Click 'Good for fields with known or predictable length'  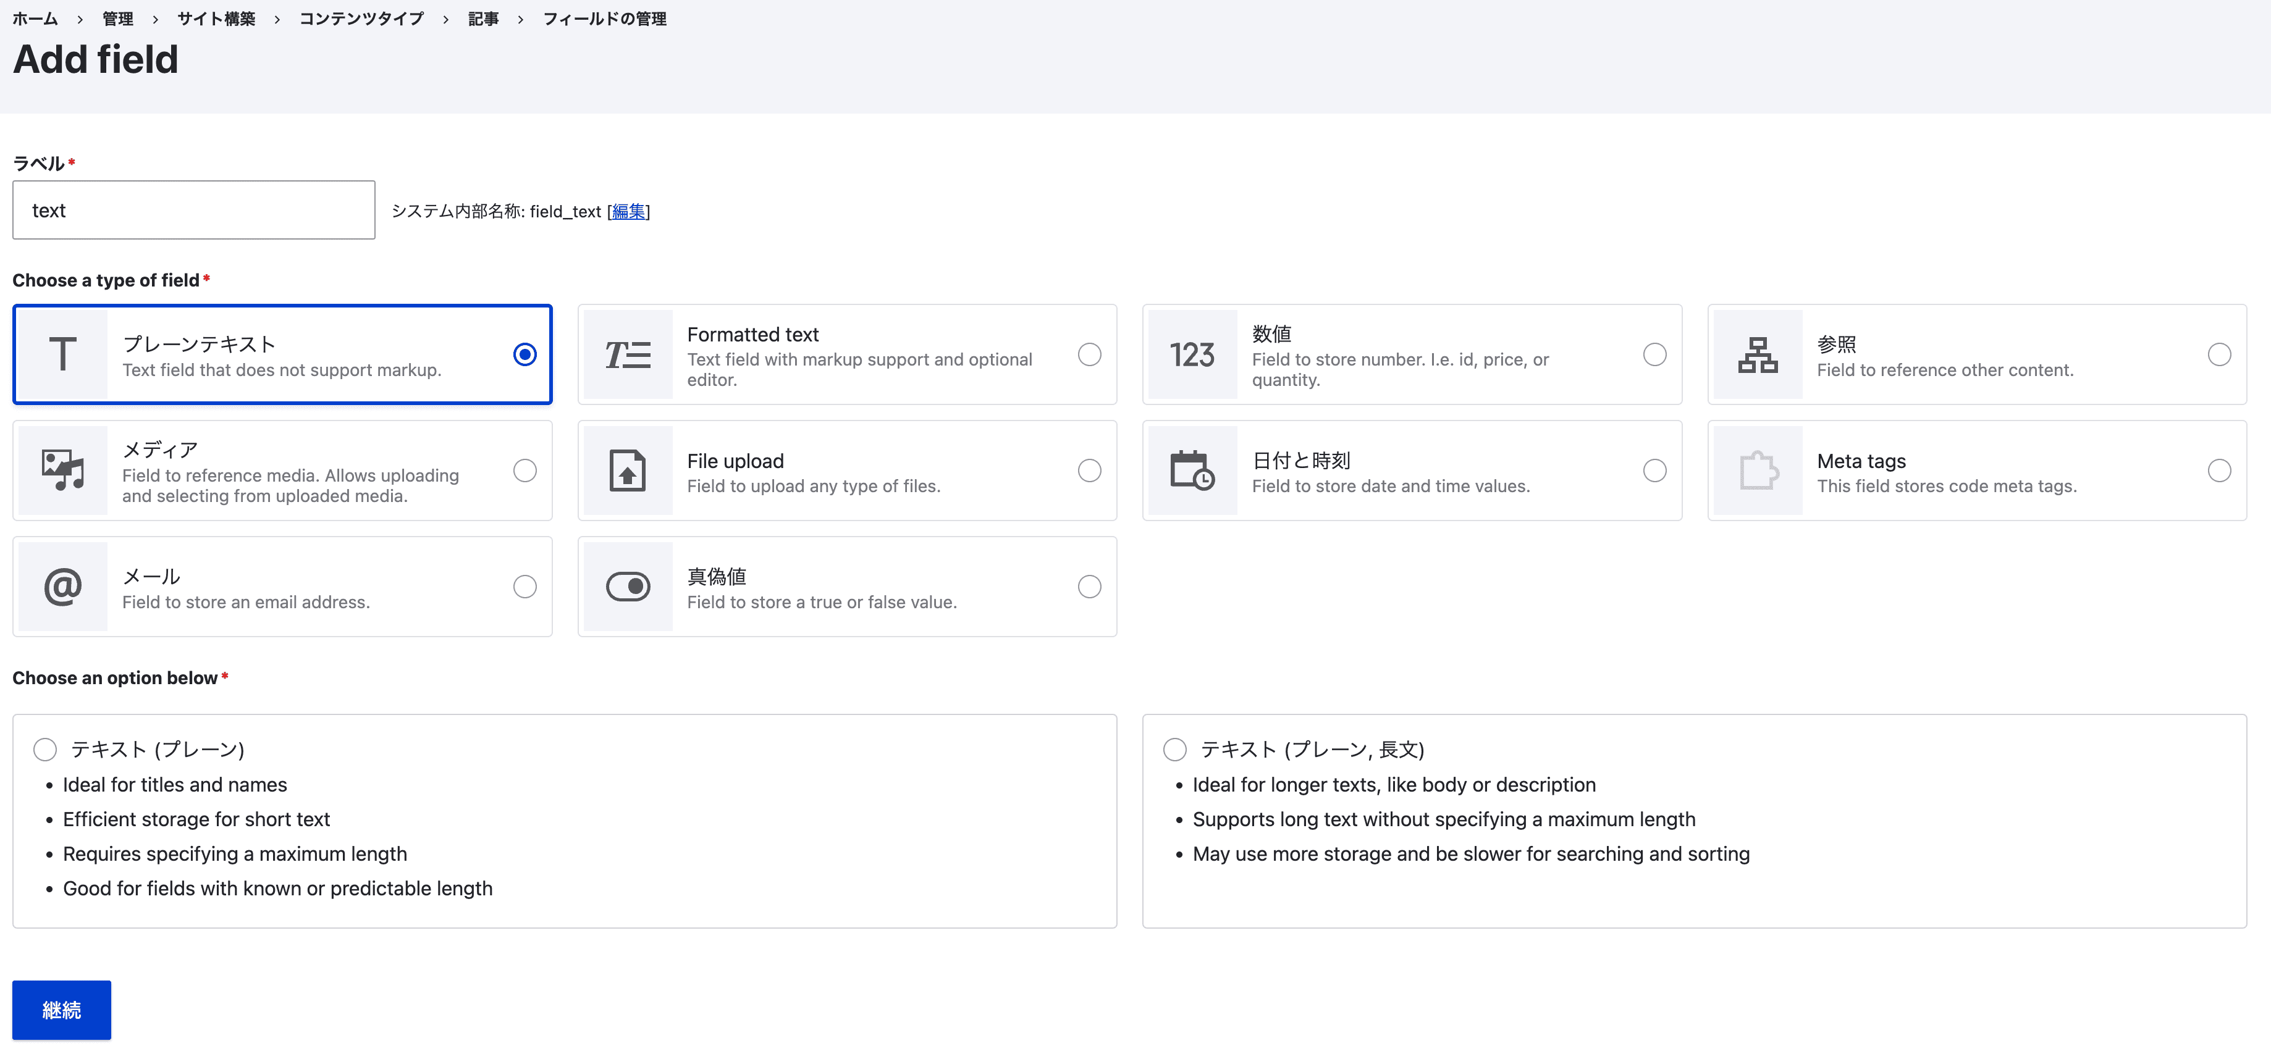click(x=278, y=889)
